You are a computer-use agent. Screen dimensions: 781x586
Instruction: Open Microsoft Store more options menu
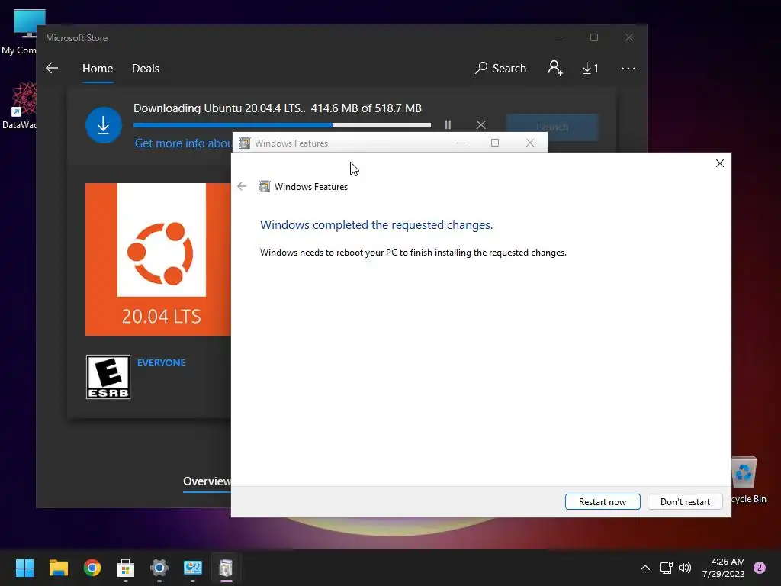628,68
